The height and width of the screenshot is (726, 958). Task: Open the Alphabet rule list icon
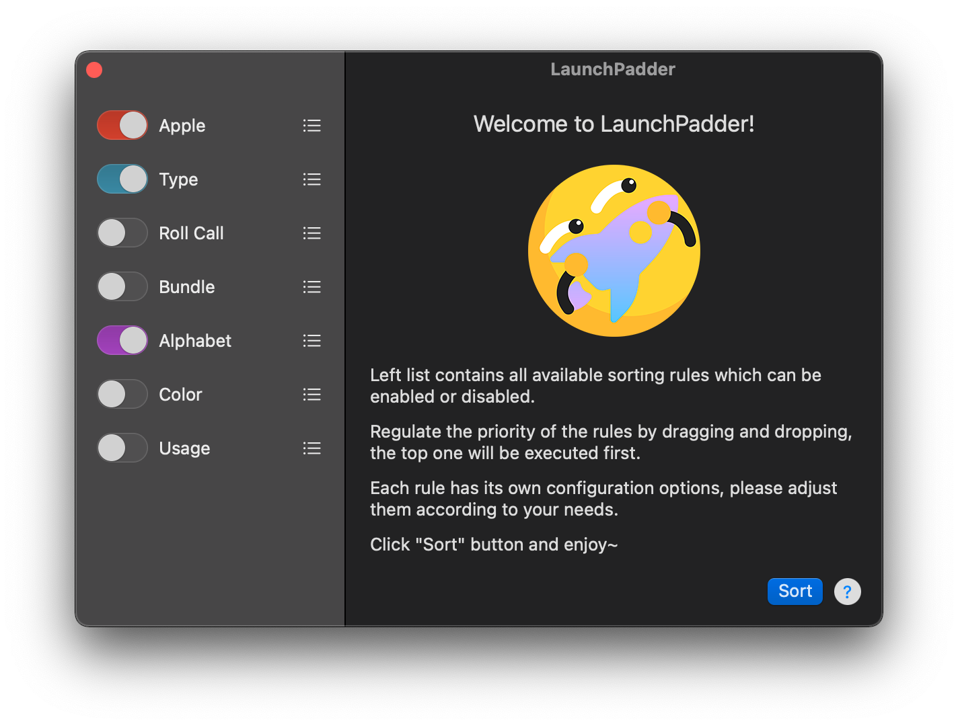tap(311, 341)
